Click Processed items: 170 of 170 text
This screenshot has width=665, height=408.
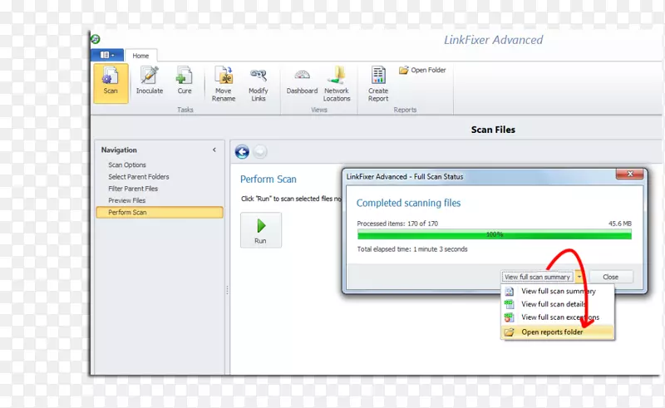[x=397, y=224]
